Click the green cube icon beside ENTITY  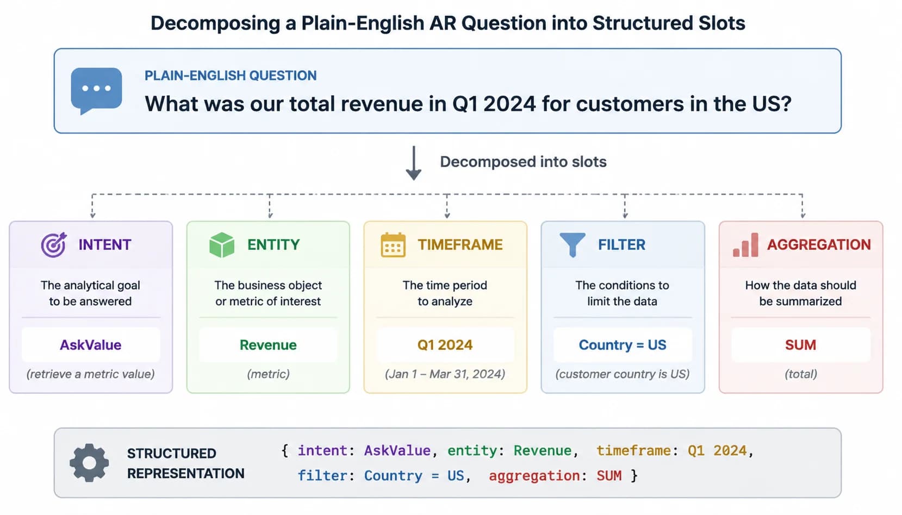(222, 245)
